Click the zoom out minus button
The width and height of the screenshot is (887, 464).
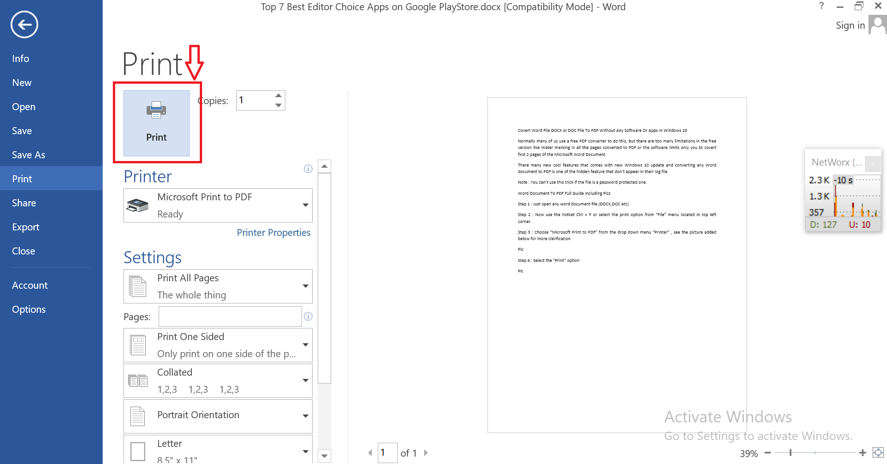pyautogui.click(x=768, y=453)
